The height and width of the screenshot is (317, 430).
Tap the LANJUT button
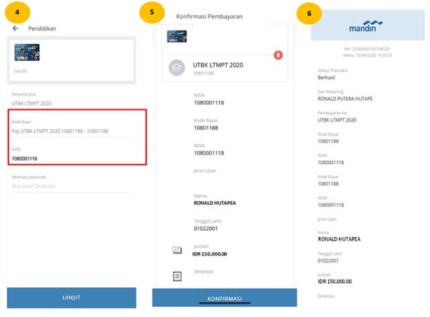point(71,298)
